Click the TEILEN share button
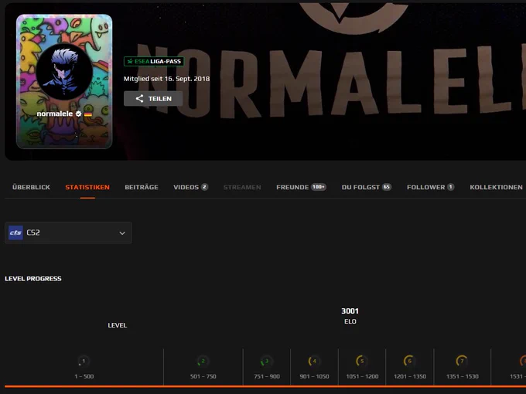 point(153,99)
